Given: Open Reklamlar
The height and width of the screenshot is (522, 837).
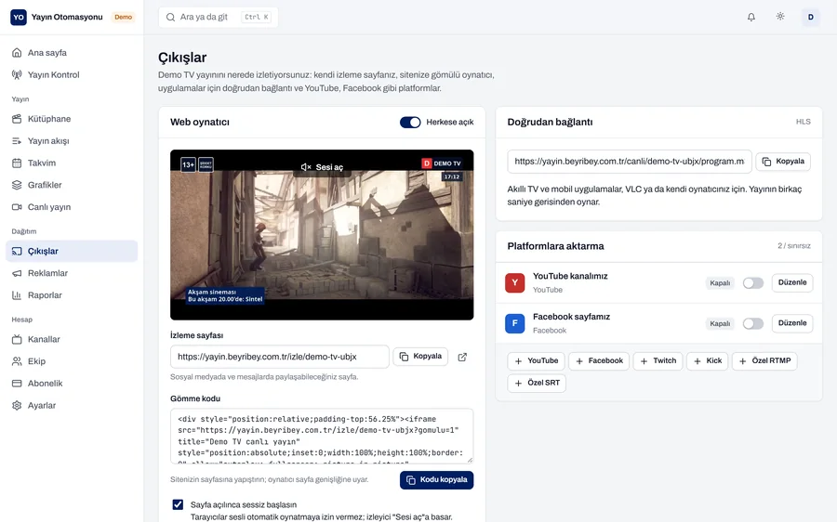Looking at the screenshot, I should point(72,273).
